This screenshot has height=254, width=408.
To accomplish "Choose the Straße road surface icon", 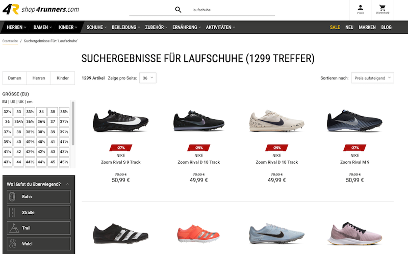I will pyautogui.click(x=12, y=213).
